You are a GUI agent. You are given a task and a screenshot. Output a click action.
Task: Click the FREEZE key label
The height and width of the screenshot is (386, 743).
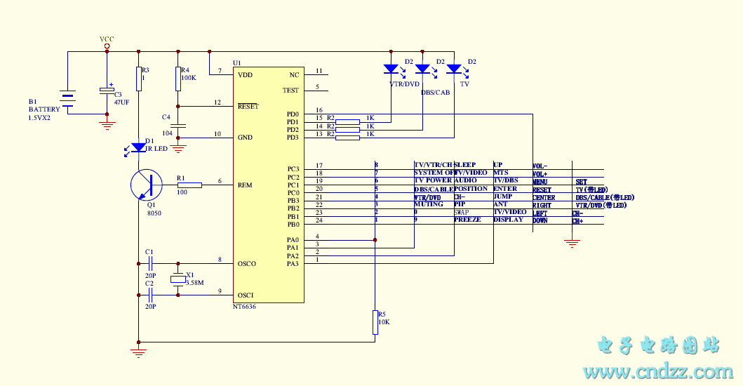[x=467, y=220]
